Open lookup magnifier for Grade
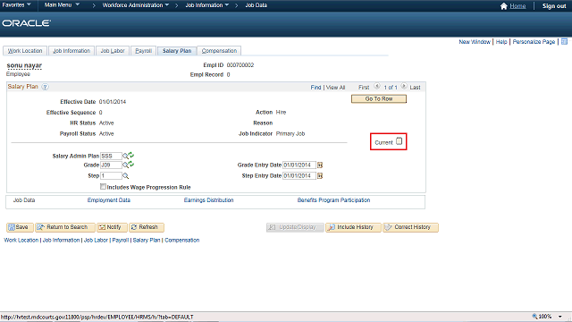The height and width of the screenshot is (322, 572). coord(125,165)
